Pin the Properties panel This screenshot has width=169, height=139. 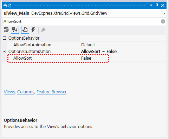157,5
